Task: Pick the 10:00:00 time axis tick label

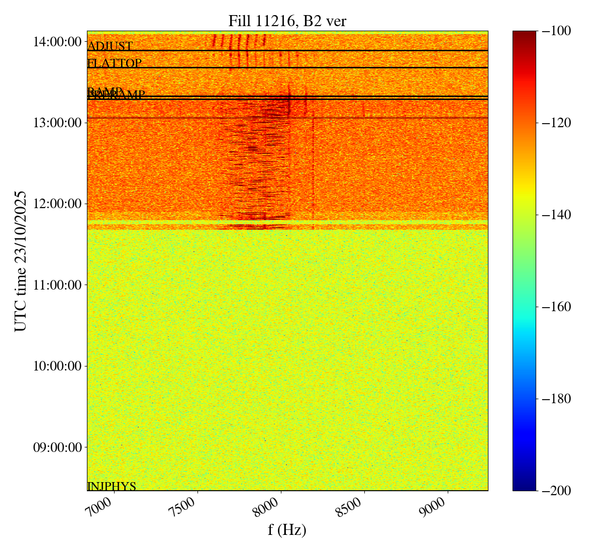Action: point(57,366)
